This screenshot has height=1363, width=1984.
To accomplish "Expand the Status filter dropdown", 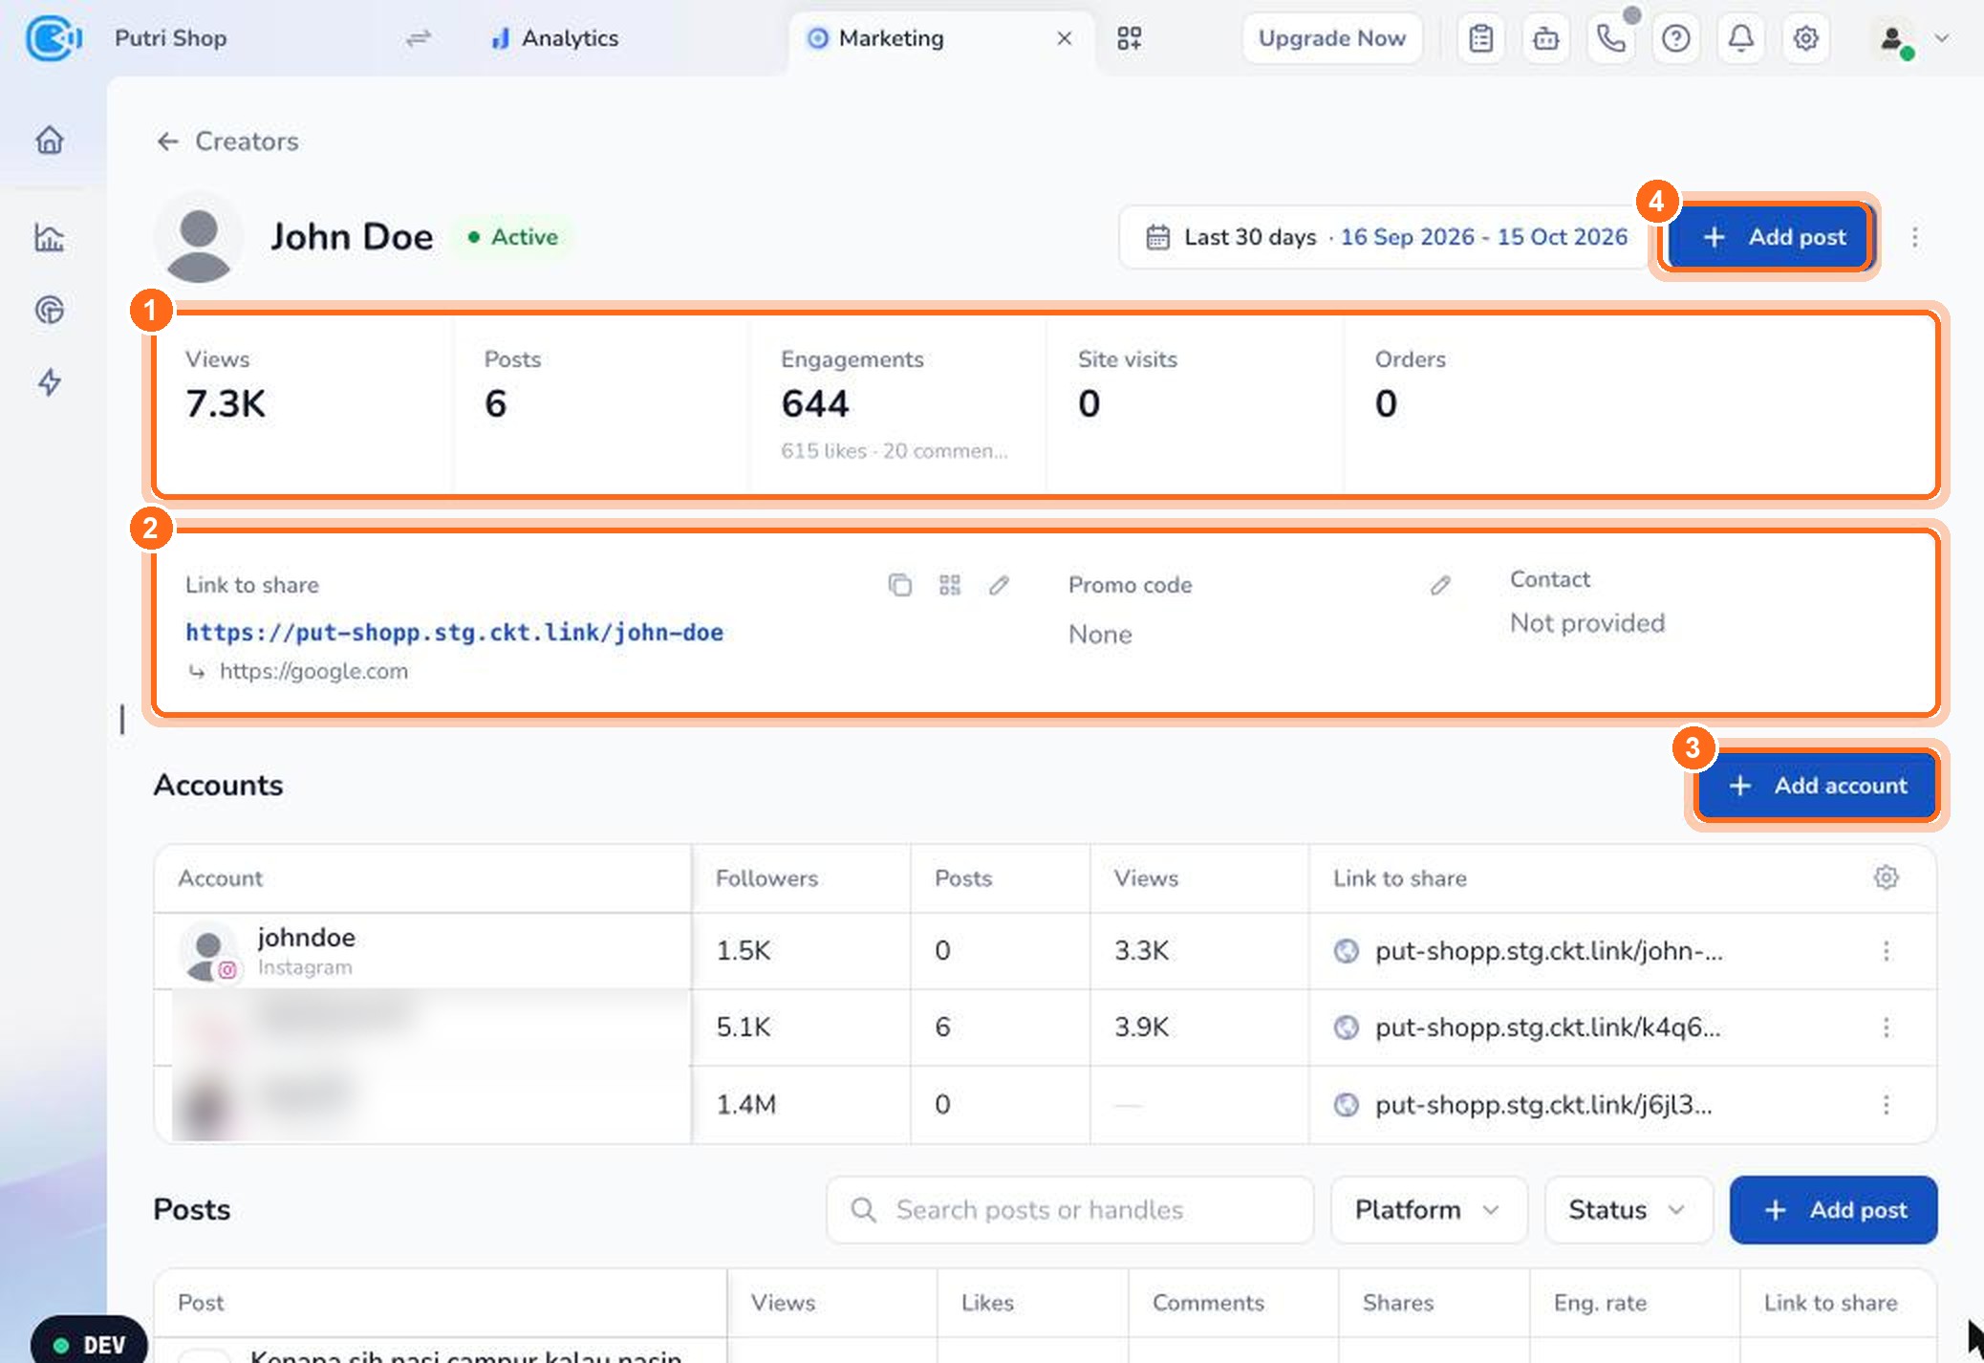I will pyautogui.click(x=1628, y=1210).
